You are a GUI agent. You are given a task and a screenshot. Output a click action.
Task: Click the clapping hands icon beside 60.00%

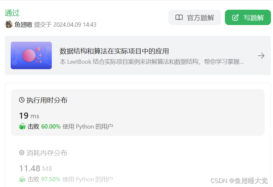click(22, 127)
